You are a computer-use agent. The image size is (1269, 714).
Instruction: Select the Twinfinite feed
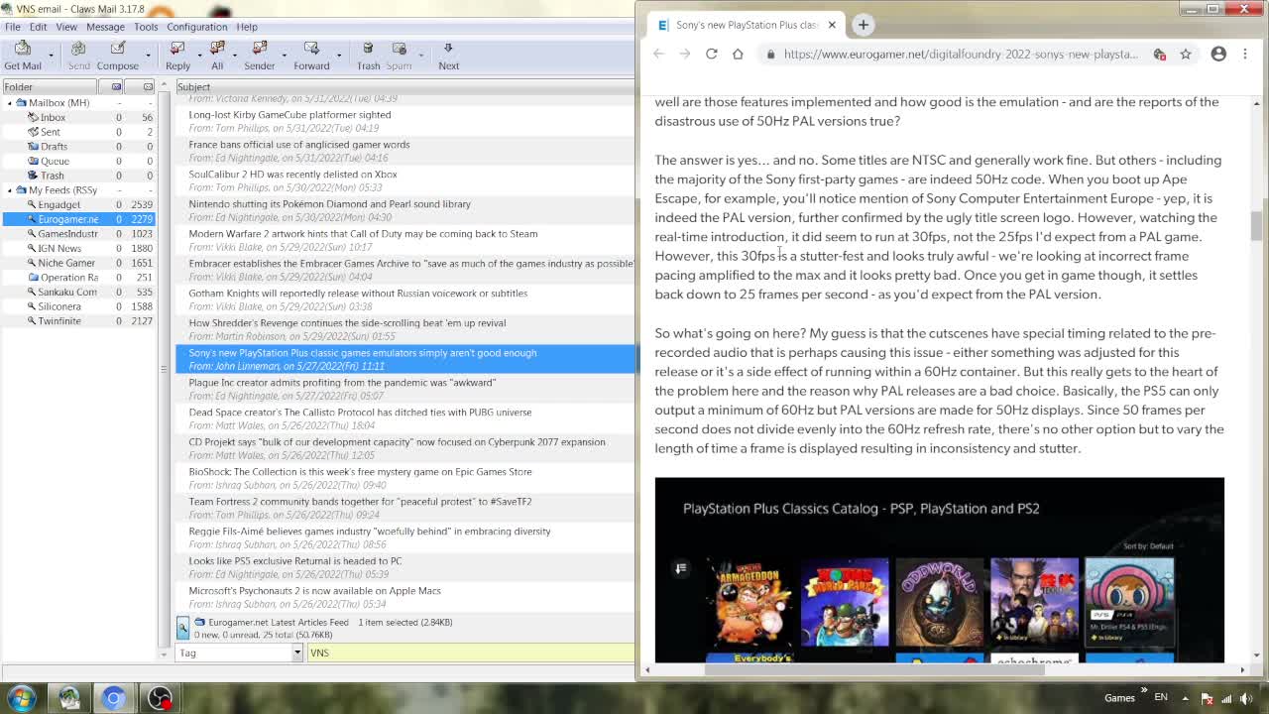pos(59,321)
